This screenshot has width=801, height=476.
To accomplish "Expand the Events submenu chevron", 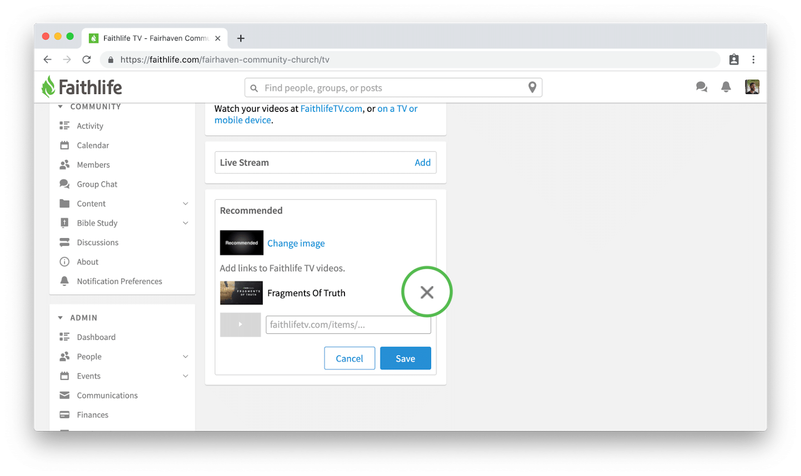I will tap(185, 376).
